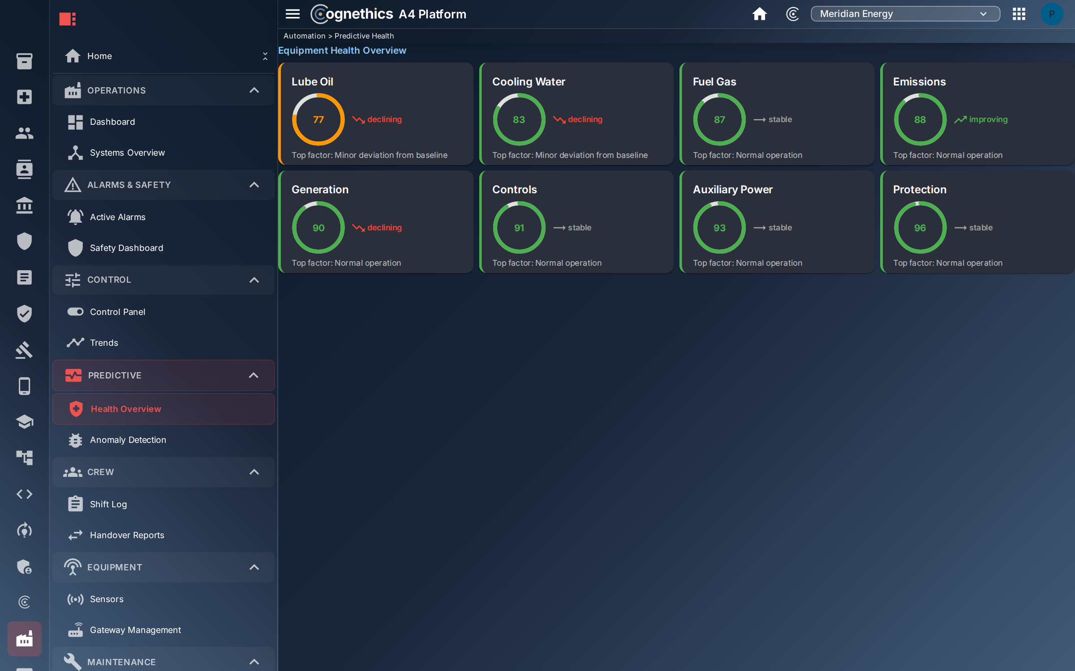Click the graduation cap icon in left rail
The image size is (1075, 671).
(24, 421)
